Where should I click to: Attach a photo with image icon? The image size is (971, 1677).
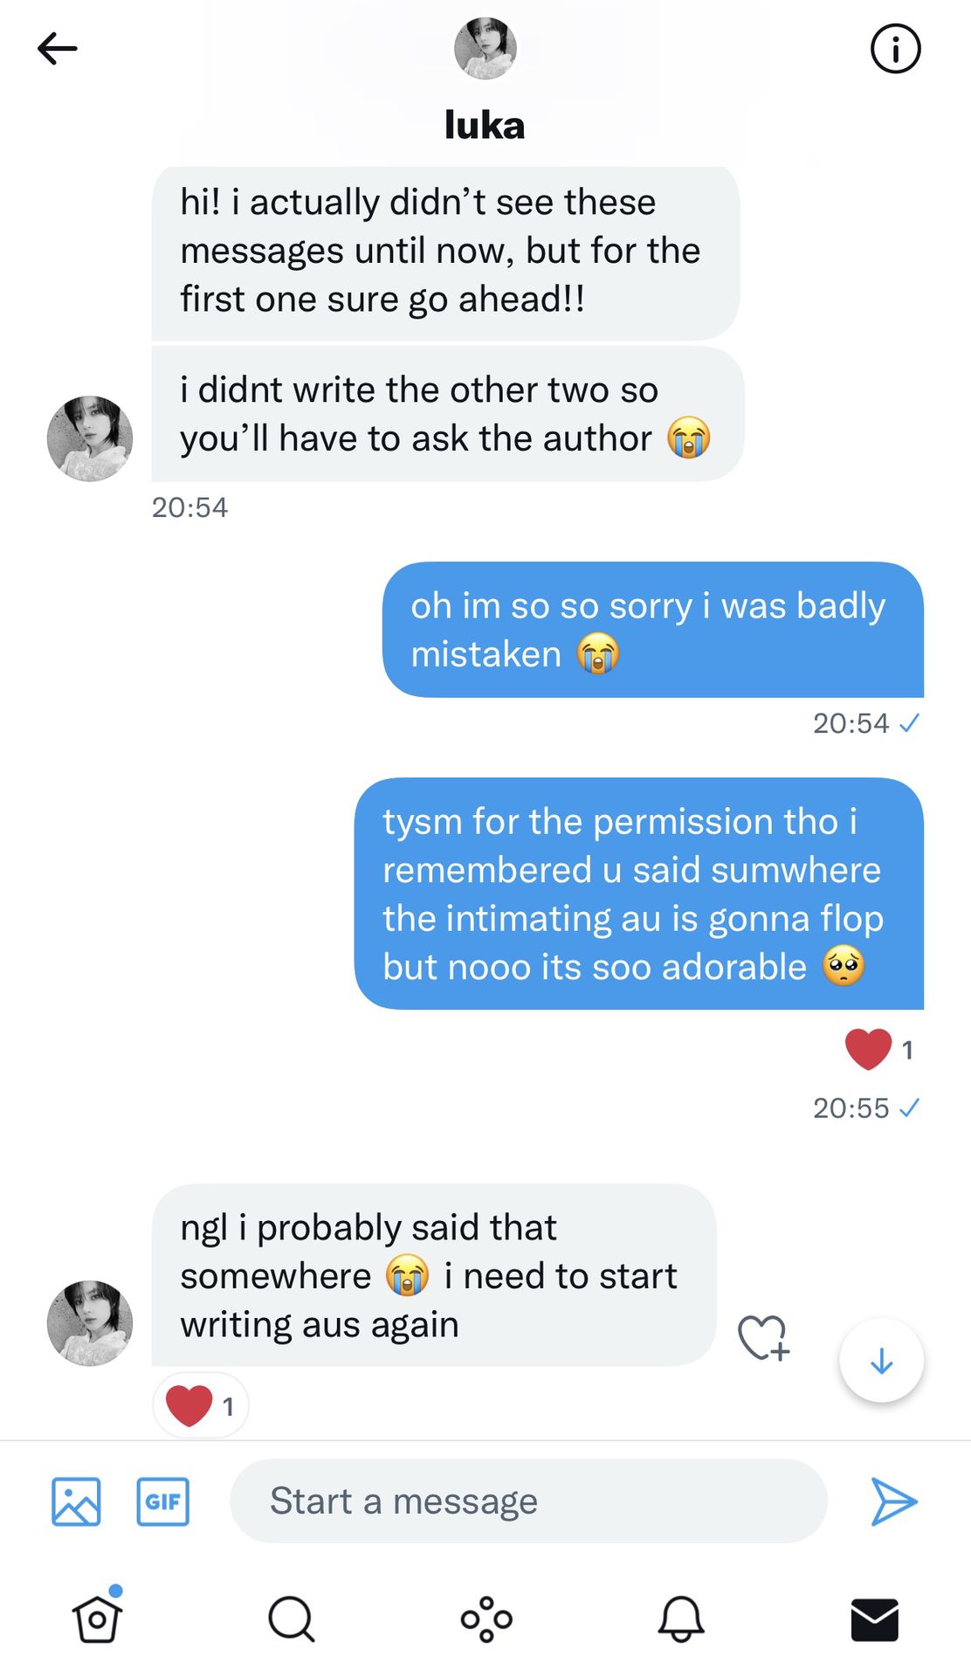[76, 1501]
